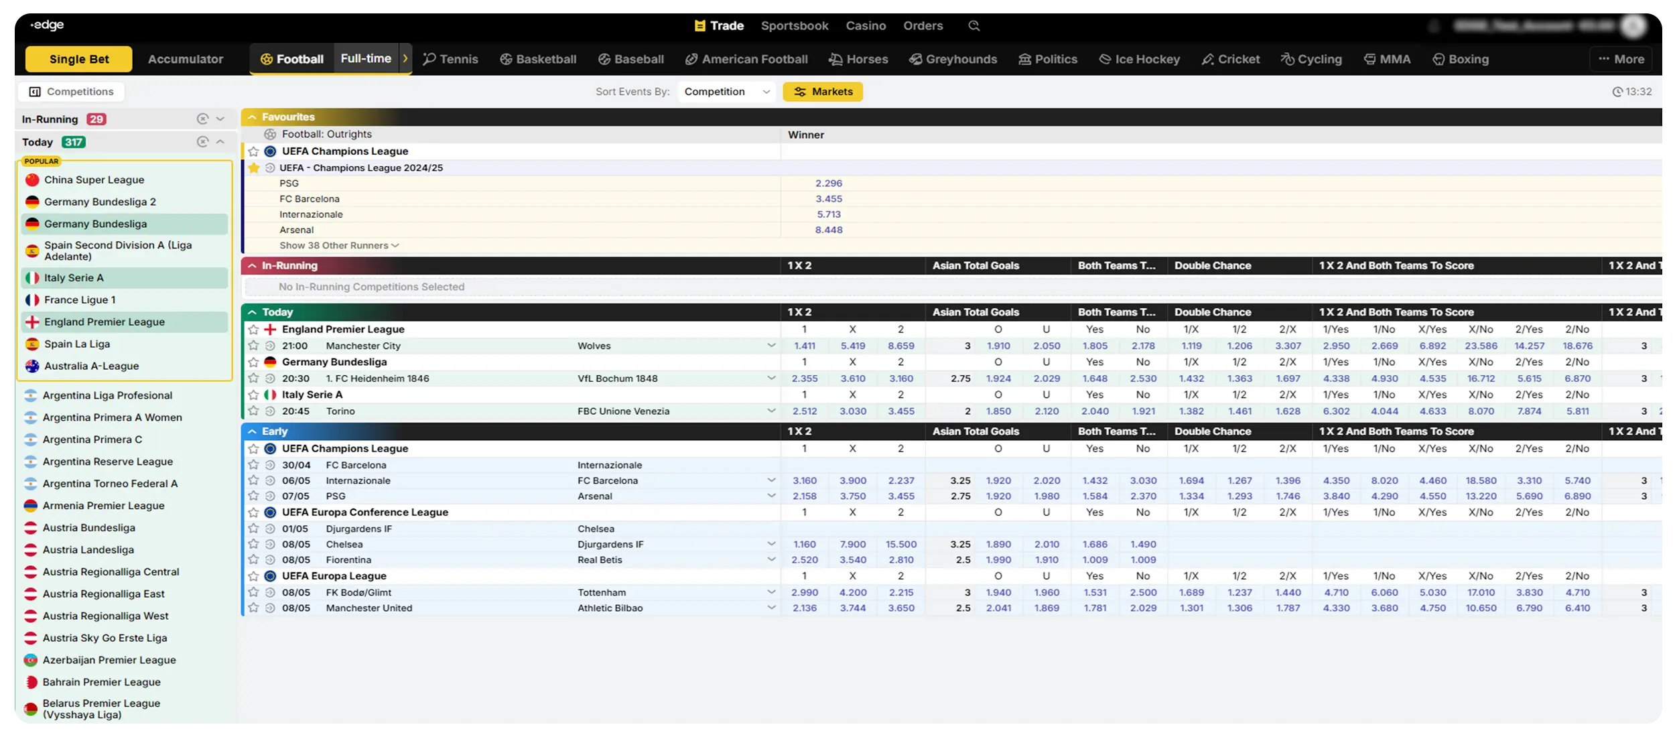This screenshot has height=737, width=1675.
Task: Toggle favourite star for Germany Bundesliga
Action: click(x=253, y=362)
